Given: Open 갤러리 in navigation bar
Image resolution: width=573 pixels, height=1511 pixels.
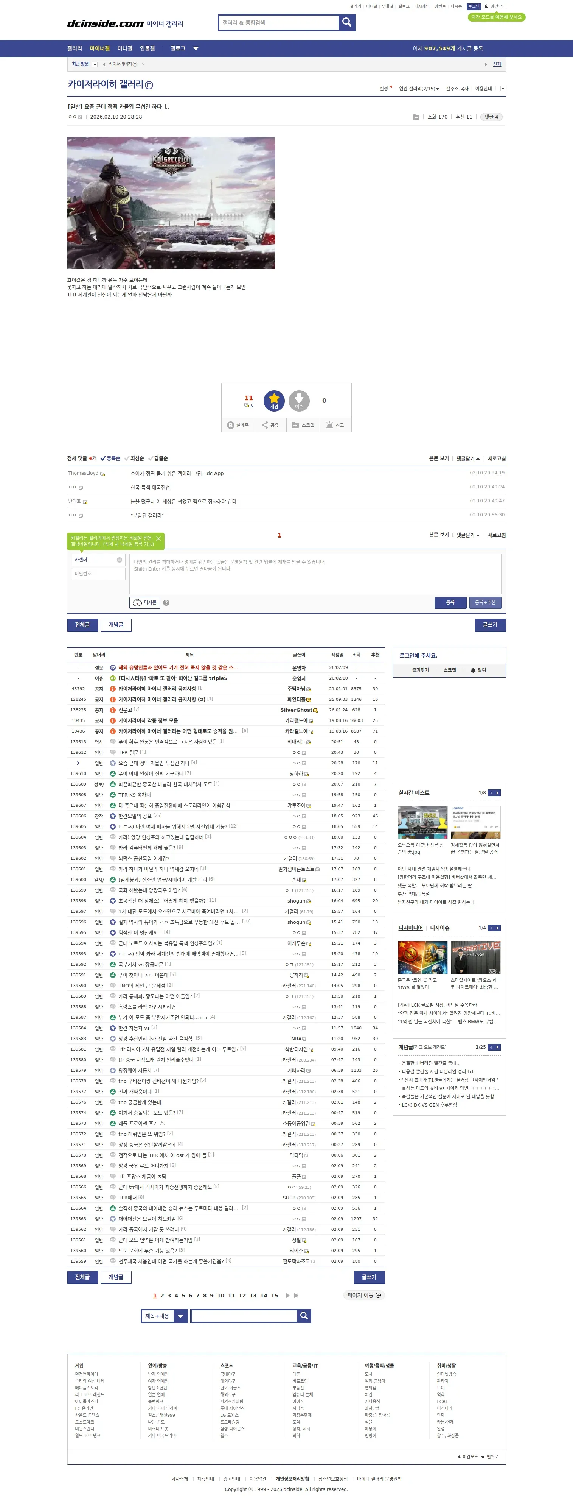Looking at the screenshot, I should pyautogui.click(x=75, y=49).
